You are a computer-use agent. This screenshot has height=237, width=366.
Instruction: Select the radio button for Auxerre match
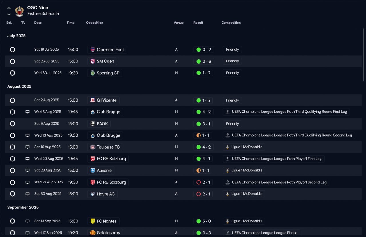[12, 170]
